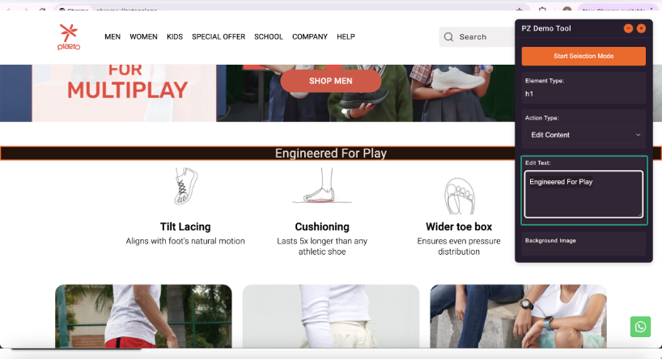Open the Action Type dropdown
The height and width of the screenshot is (359, 662).
pos(583,135)
